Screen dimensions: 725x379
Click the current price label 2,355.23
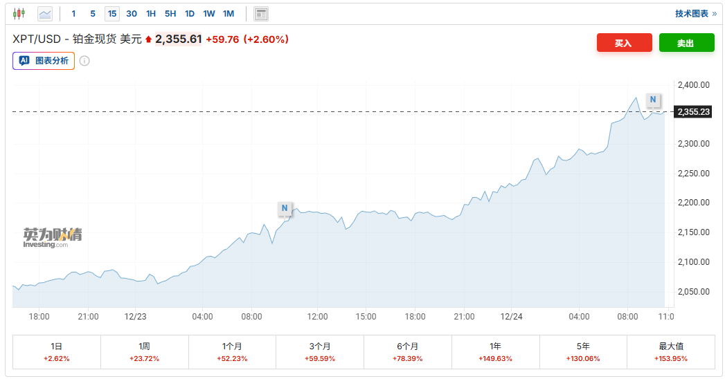tap(693, 111)
